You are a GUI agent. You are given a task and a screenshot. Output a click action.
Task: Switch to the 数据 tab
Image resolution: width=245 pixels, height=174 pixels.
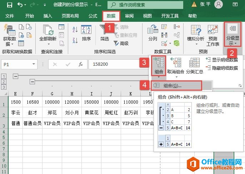tap(111, 16)
